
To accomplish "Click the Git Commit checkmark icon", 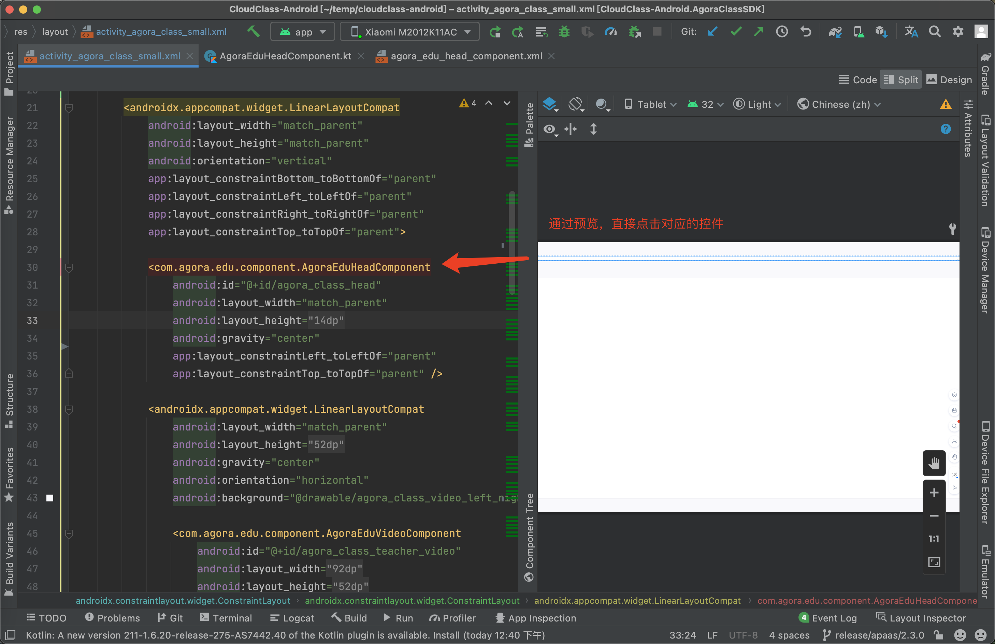I will tap(736, 32).
